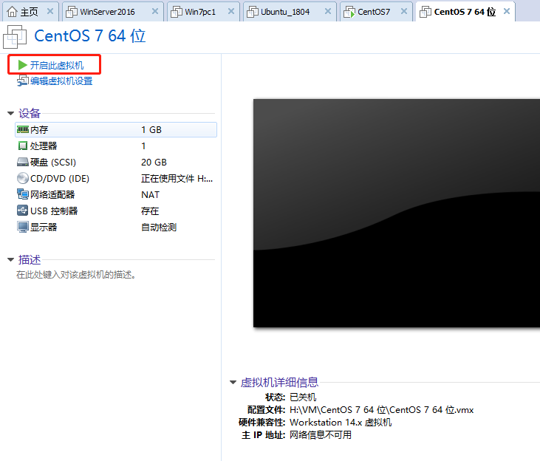This screenshot has height=461, width=540.
Task: Click the home icon on 主页 tab
Action: click(12, 12)
